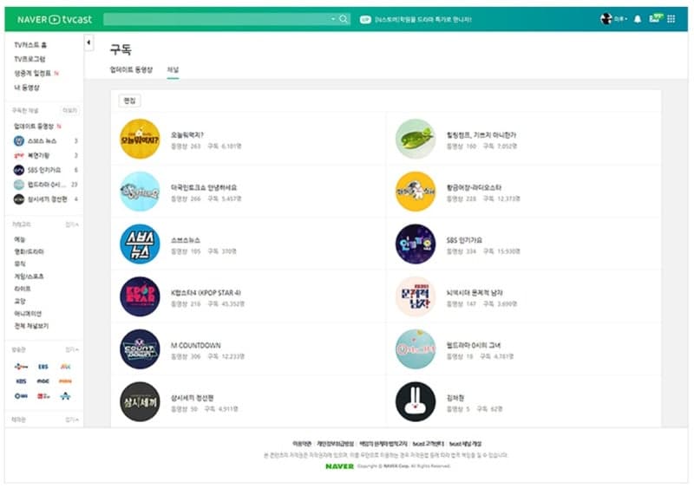The height and width of the screenshot is (488, 694).
Task: Select the star broadcaster logo in sidebar
Action: click(x=66, y=396)
